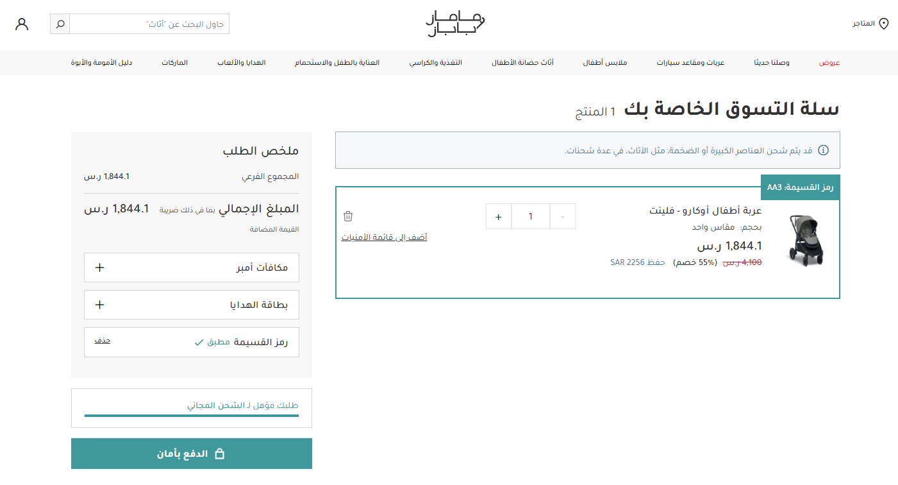Add the stroller to the wishlist
Image resolution: width=898 pixels, height=485 pixels.
tap(384, 237)
